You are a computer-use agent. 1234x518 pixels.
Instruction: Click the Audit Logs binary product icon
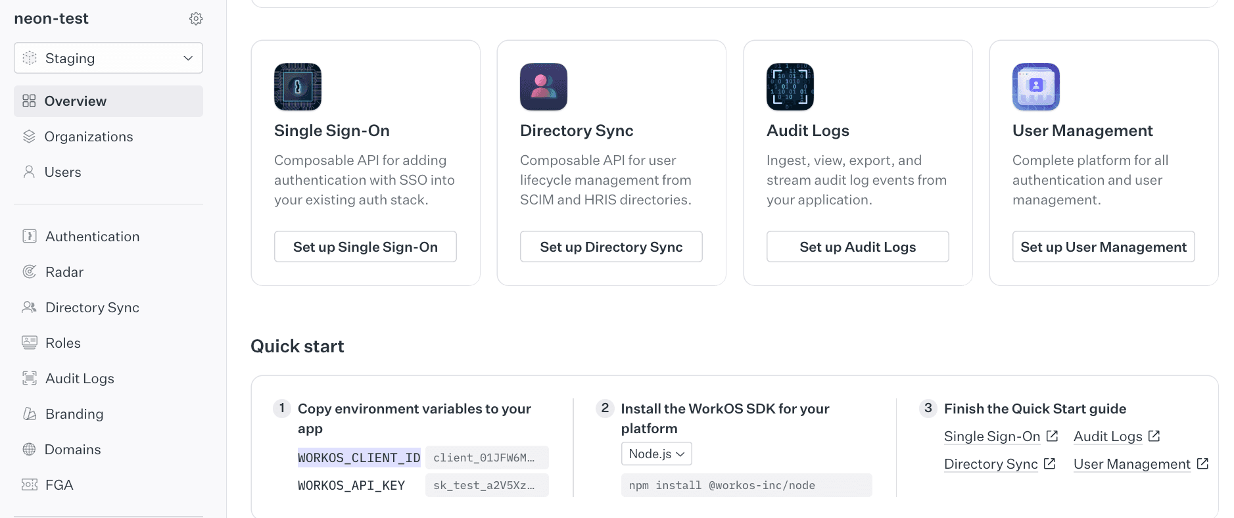tap(790, 87)
